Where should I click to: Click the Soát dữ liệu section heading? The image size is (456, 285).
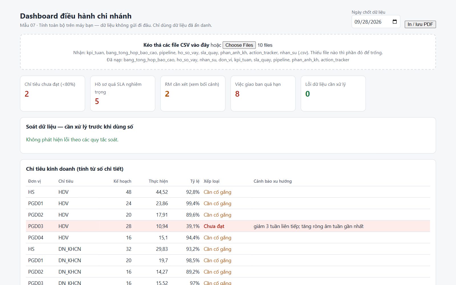click(80, 127)
